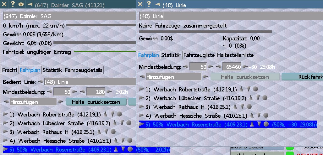This screenshot has width=323, height=155.
Task: Open Hinzufügen combo box in Linie window
Action: coord(173,76)
